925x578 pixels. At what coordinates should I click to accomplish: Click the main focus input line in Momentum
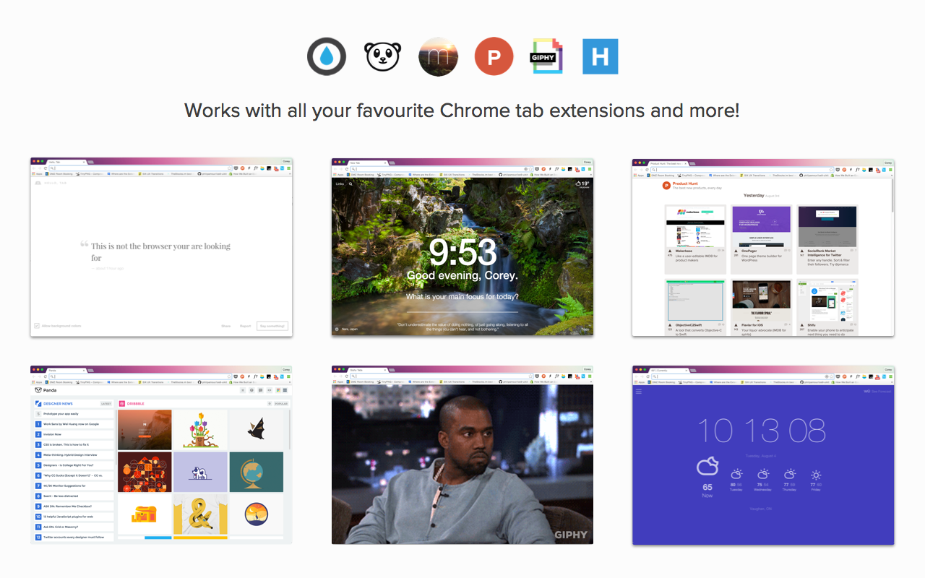(x=462, y=311)
